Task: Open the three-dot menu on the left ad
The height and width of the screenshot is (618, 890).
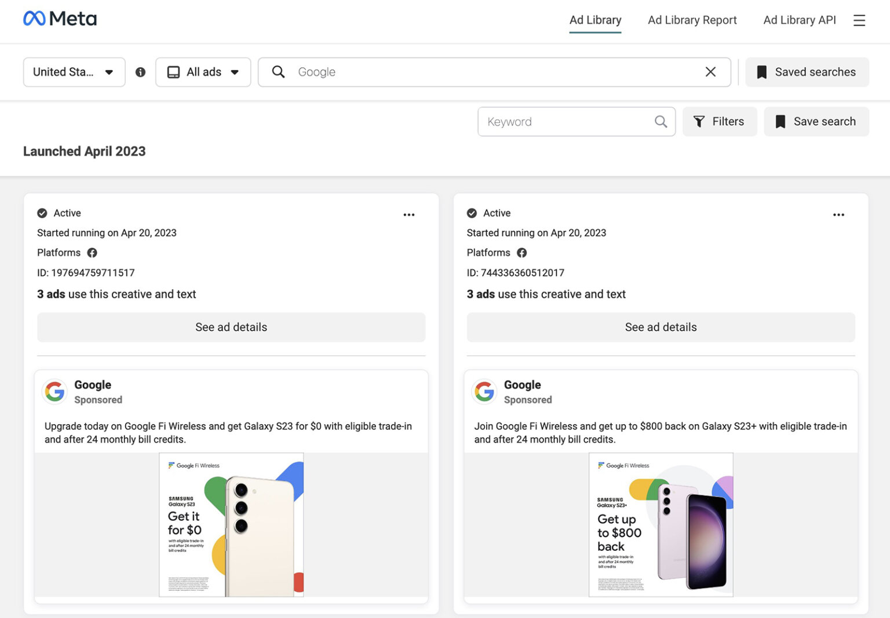Action: click(x=409, y=214)
